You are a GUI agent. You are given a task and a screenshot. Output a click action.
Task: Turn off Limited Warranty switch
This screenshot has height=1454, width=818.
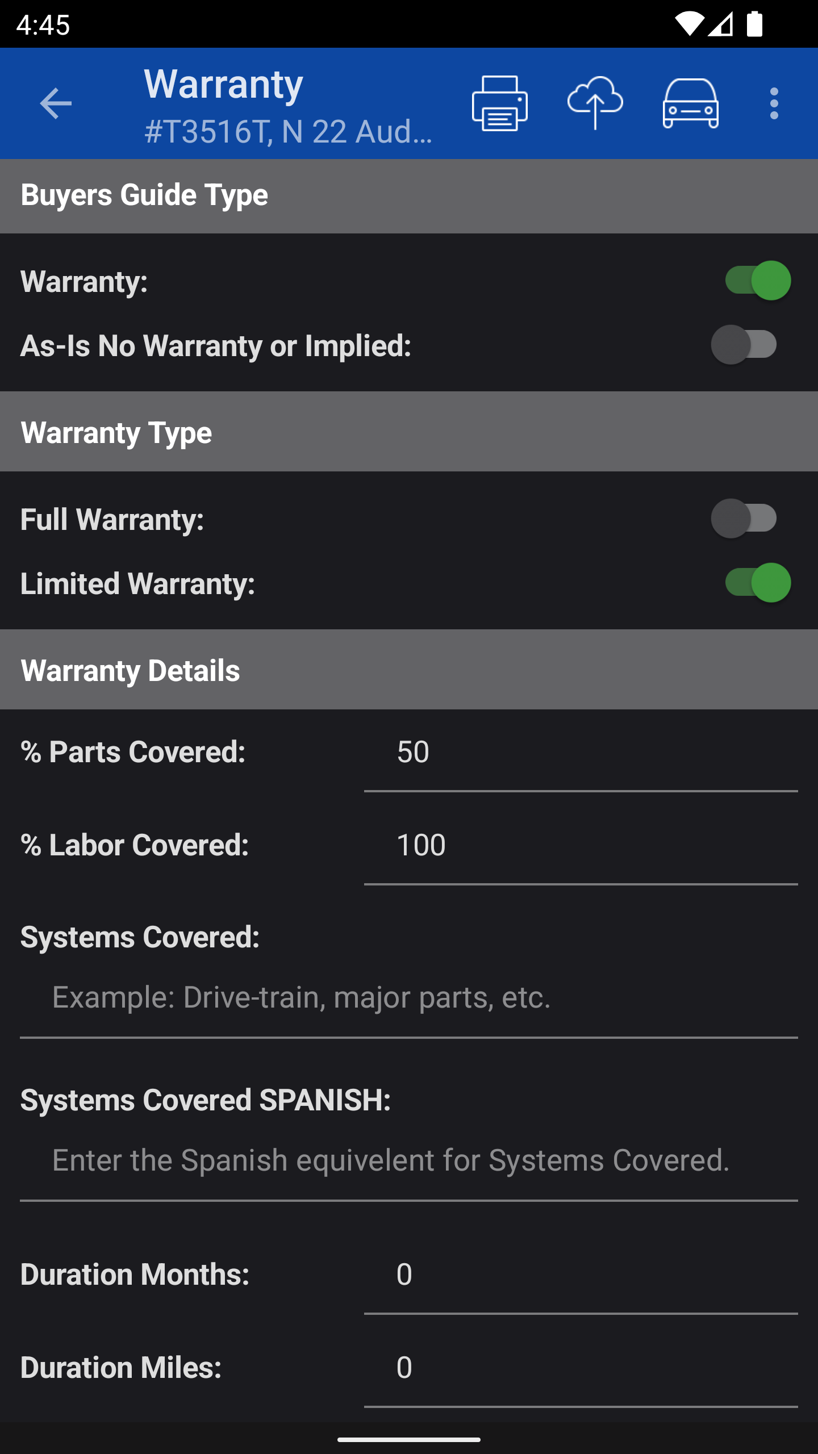[x=757, y=583]
